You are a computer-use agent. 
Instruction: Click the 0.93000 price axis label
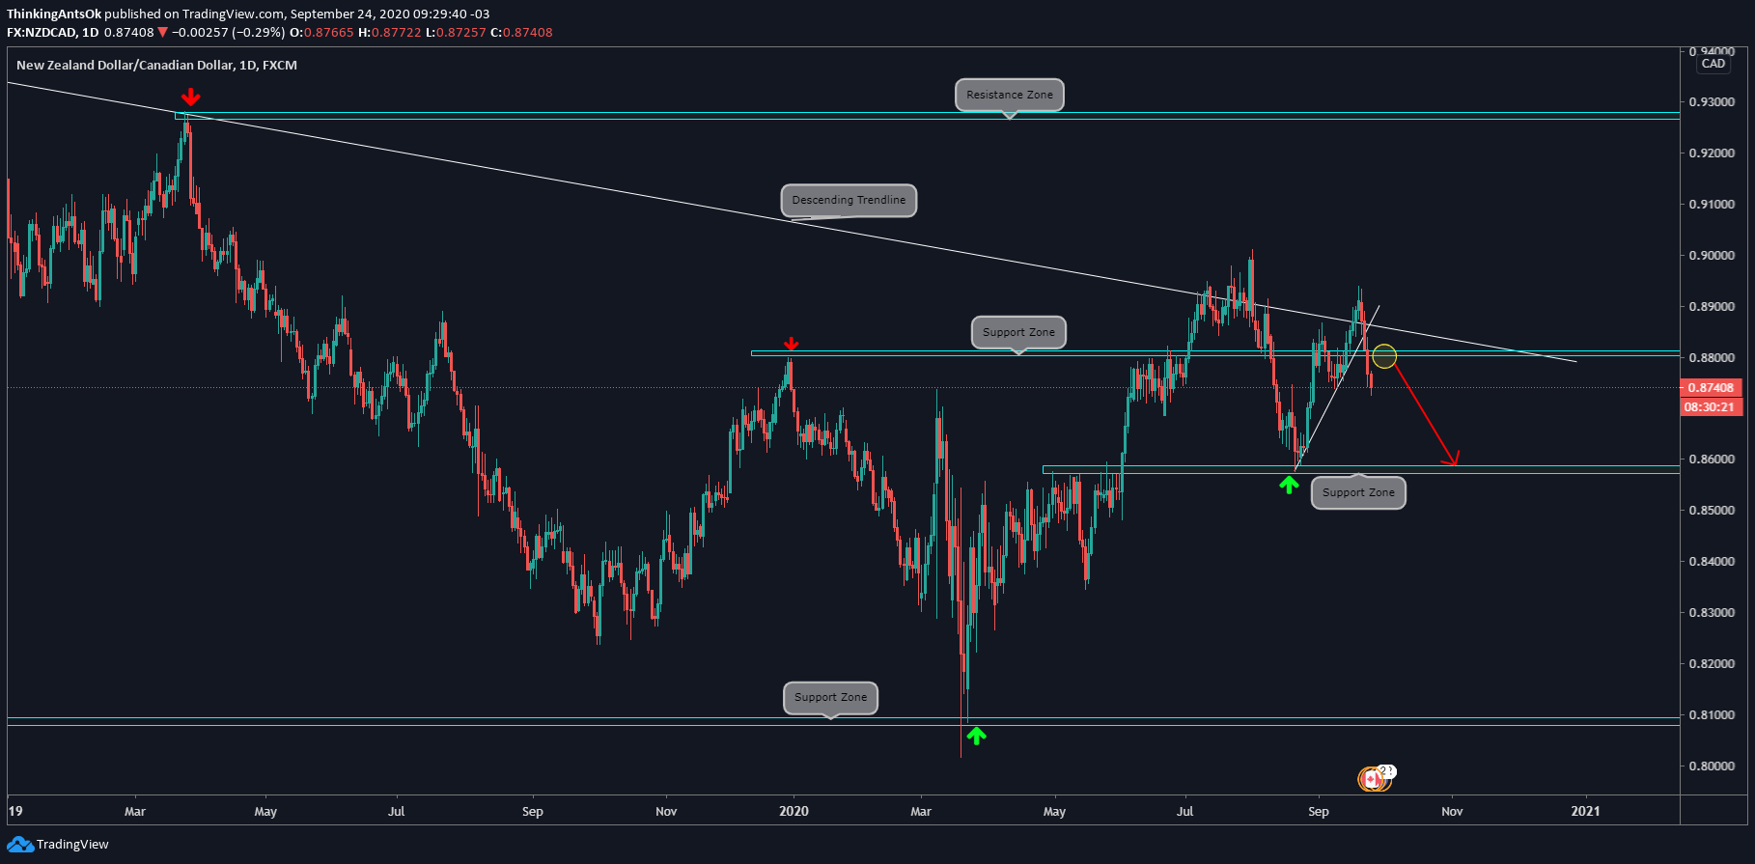[1712, 101]
